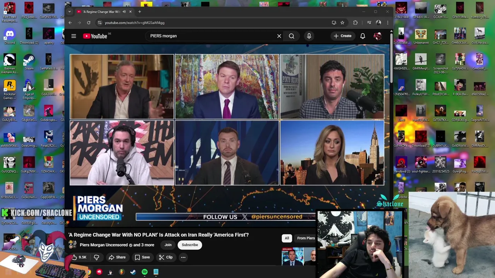Open Chrome extensions puzzle icon
This screenshot has height=278, width=495.
(355, 23)
